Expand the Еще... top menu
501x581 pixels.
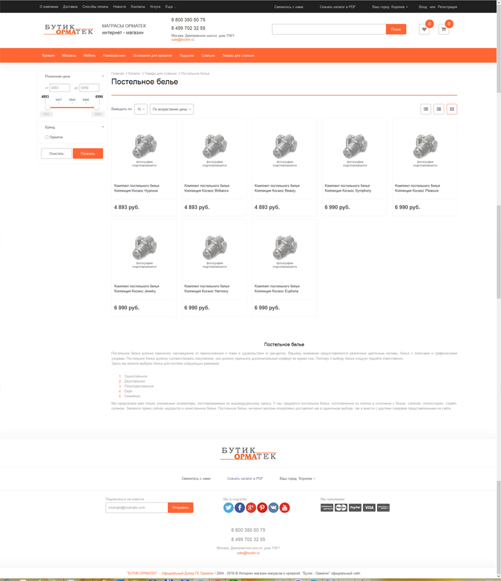170,7
